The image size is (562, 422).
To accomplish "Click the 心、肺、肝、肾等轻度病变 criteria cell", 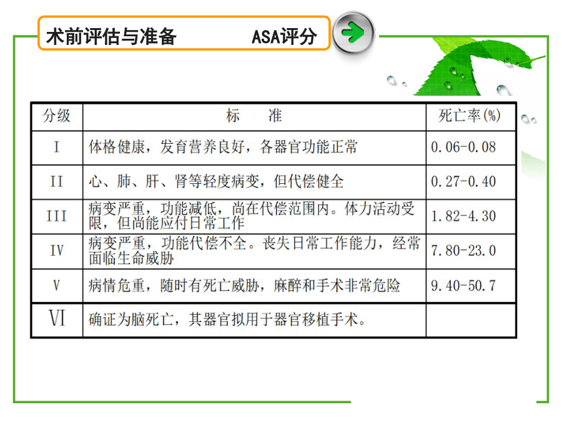I will pyautogui.click(x=254, y=182).
